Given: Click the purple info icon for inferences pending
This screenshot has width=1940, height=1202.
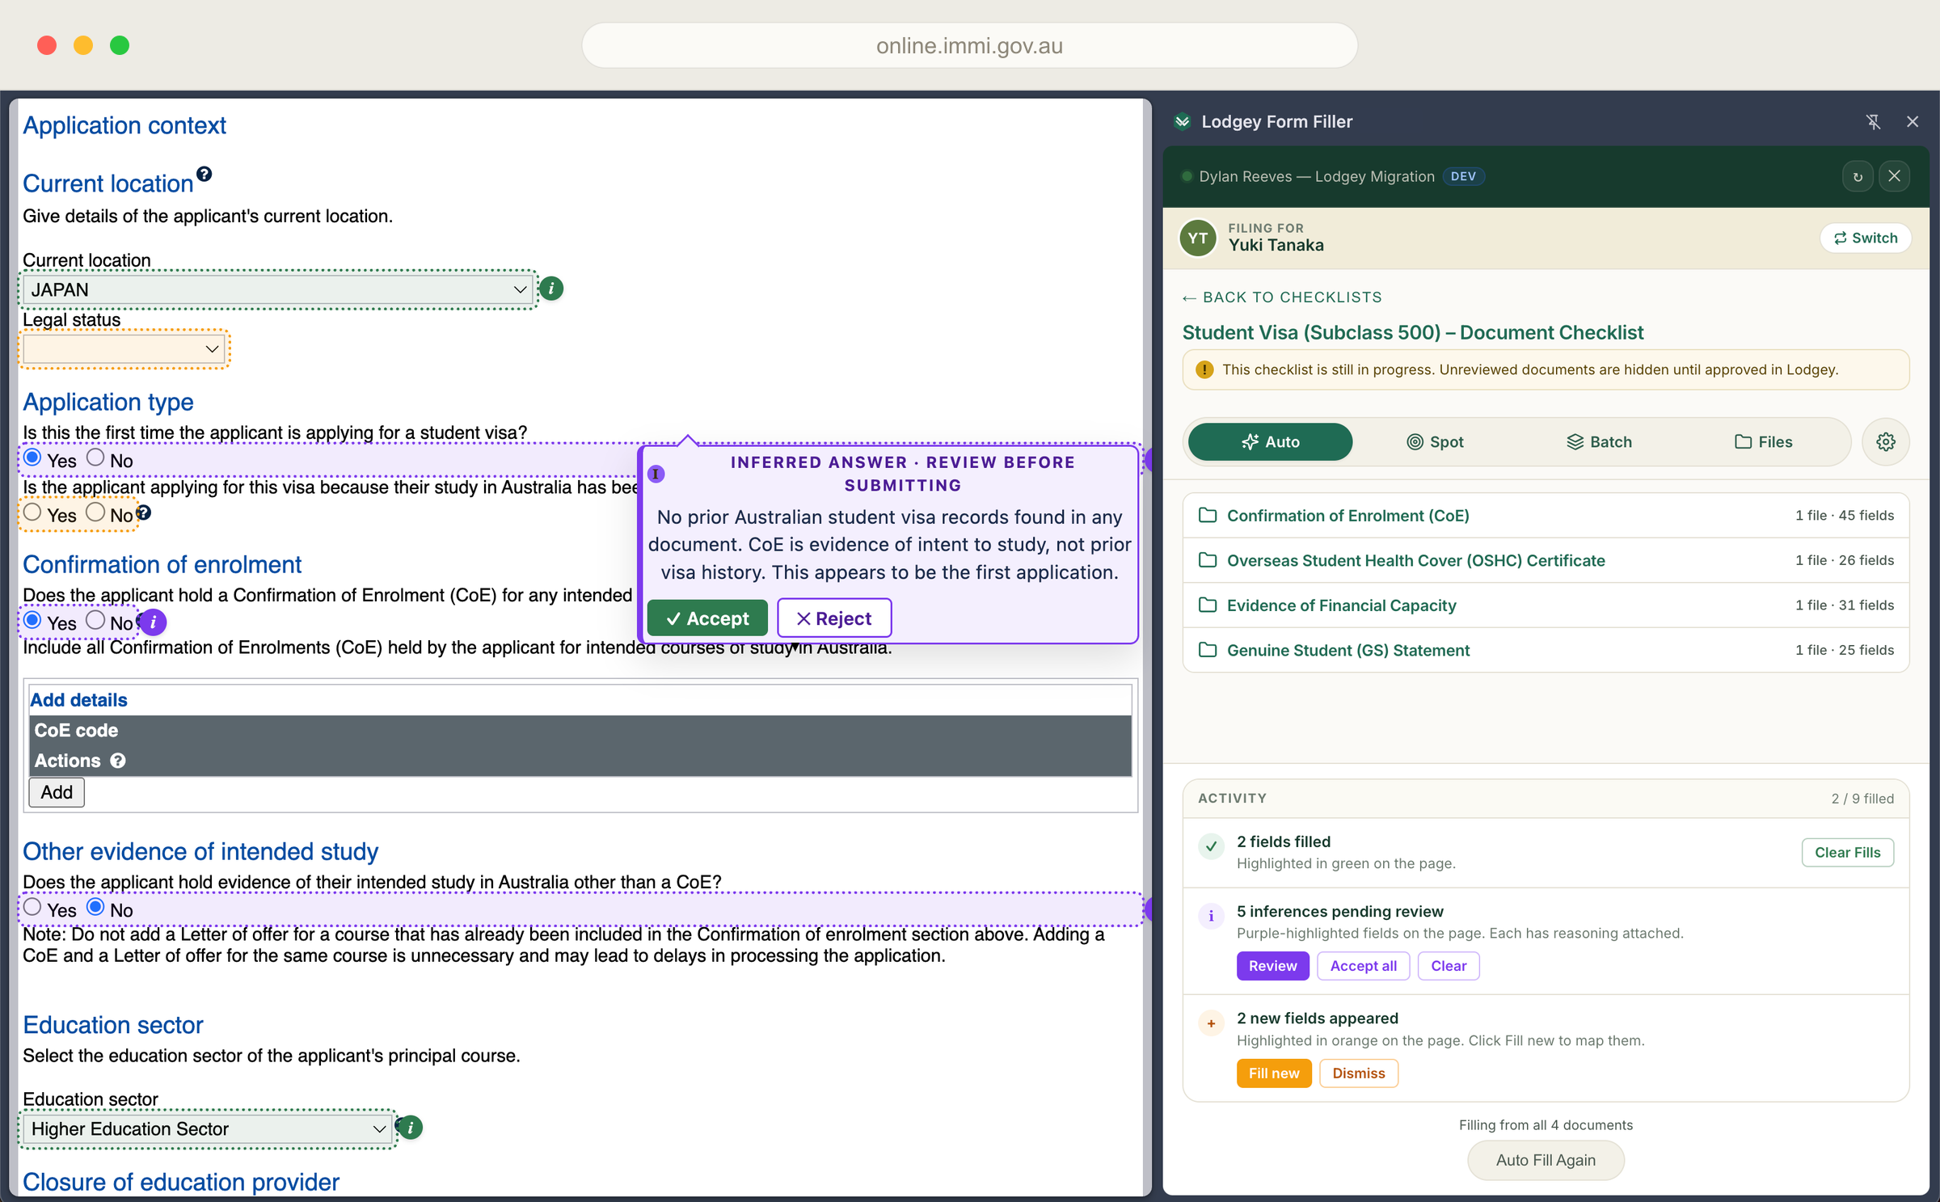Looking at the screenshot, I should pos(1211,916).
